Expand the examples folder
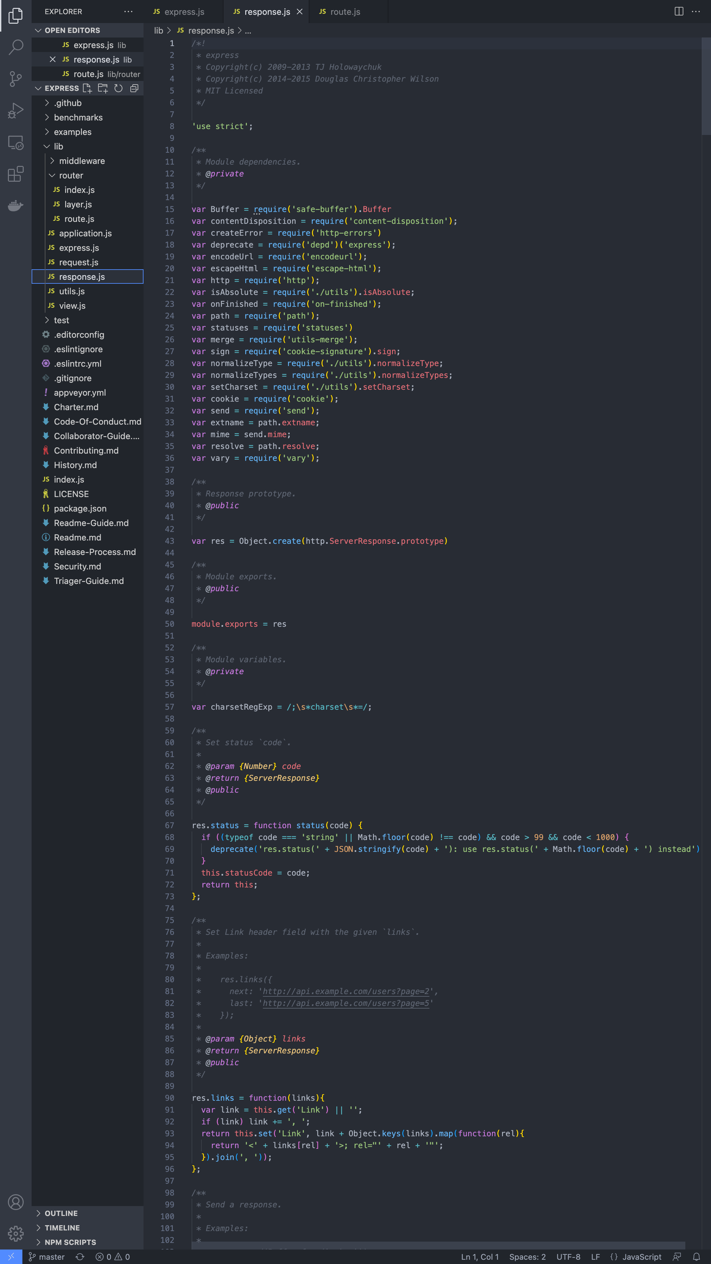The width and height of the screenshot is (711, 1264). [87, 132]
